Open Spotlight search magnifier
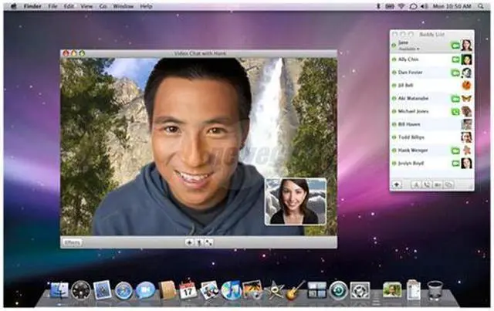 click(x=481, y=6)
